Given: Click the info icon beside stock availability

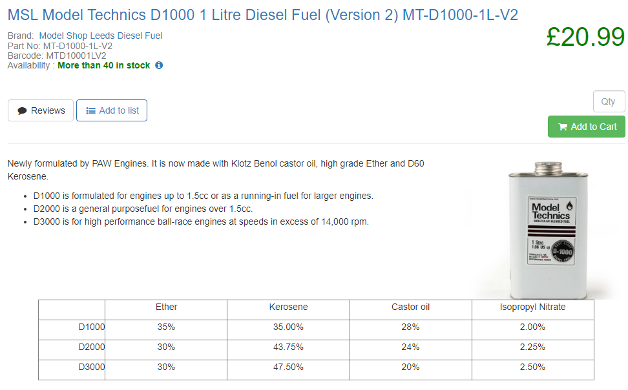Looking at the screenshot, I should (159, 65).
